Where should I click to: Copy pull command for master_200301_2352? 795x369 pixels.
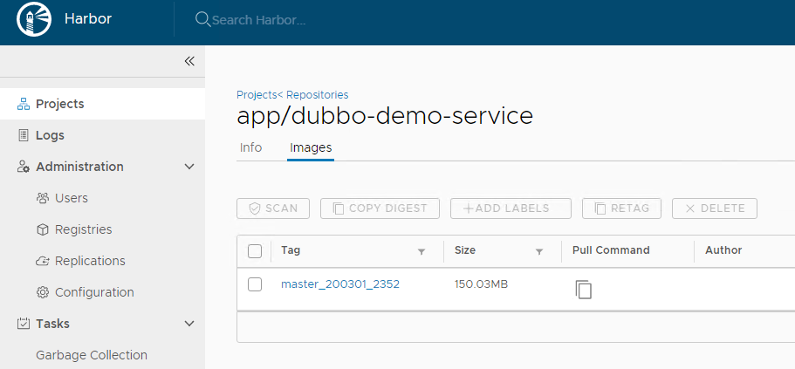coord(583,290)
